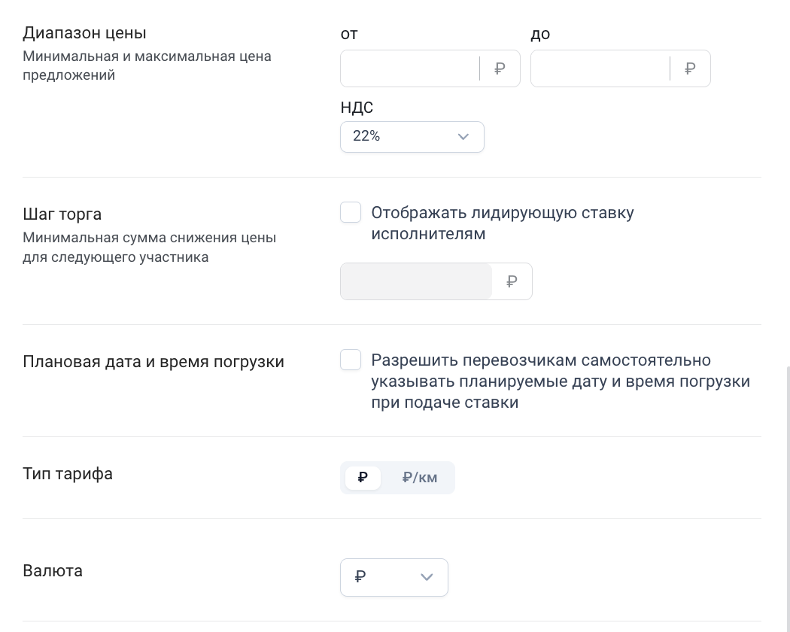
Task: Click the ruble icon beside the bid step field
Action: click(512, 281)
